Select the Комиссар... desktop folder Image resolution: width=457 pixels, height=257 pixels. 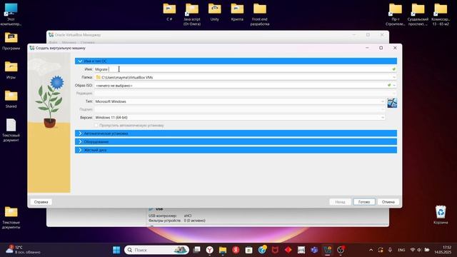coord(441,14)
